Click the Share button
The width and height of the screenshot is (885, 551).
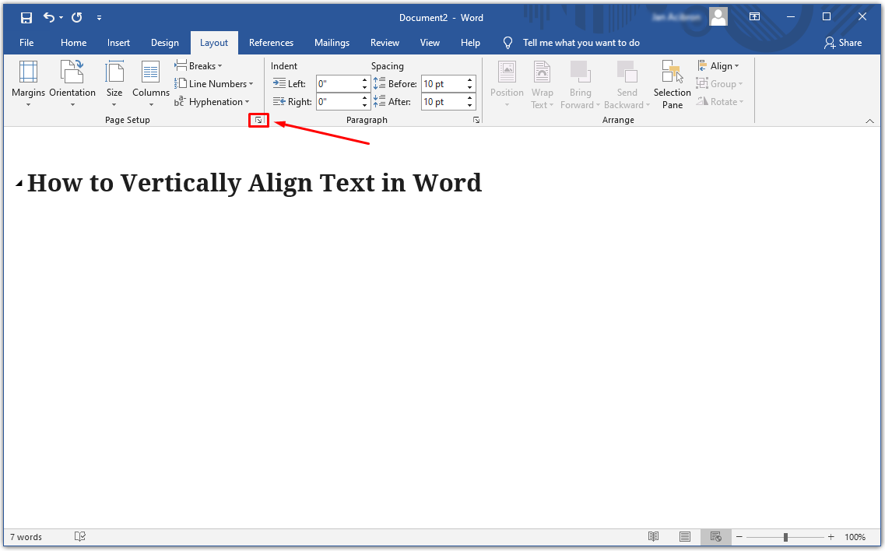[x=843, y=43]
